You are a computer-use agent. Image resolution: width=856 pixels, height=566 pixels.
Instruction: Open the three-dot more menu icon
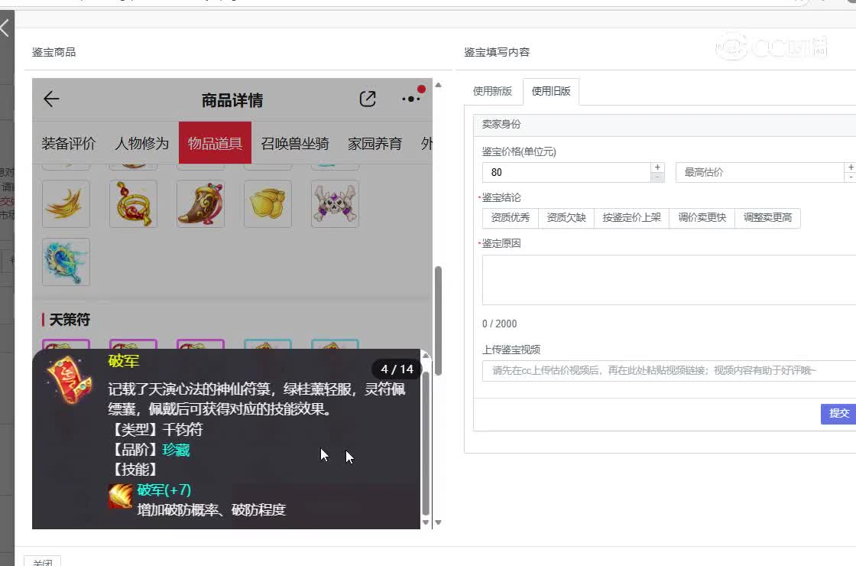pos(411,99)
